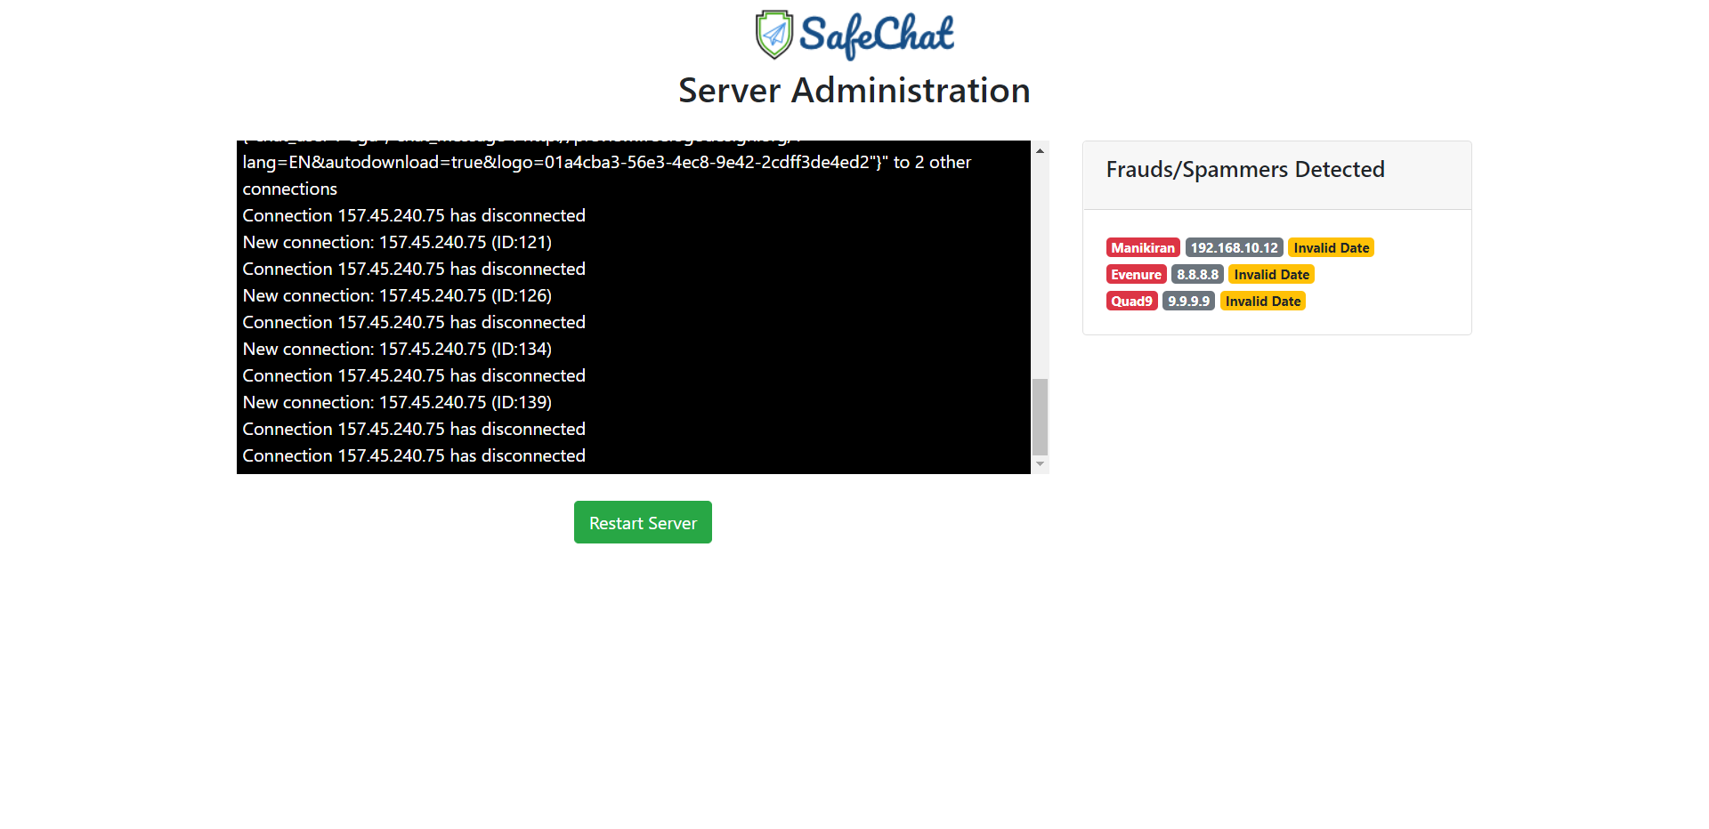The width and height of the screenshot is (1709, 829).
Task: Select the 192.168.10.12 IP badge
Action: click(x=1234, y=248)
